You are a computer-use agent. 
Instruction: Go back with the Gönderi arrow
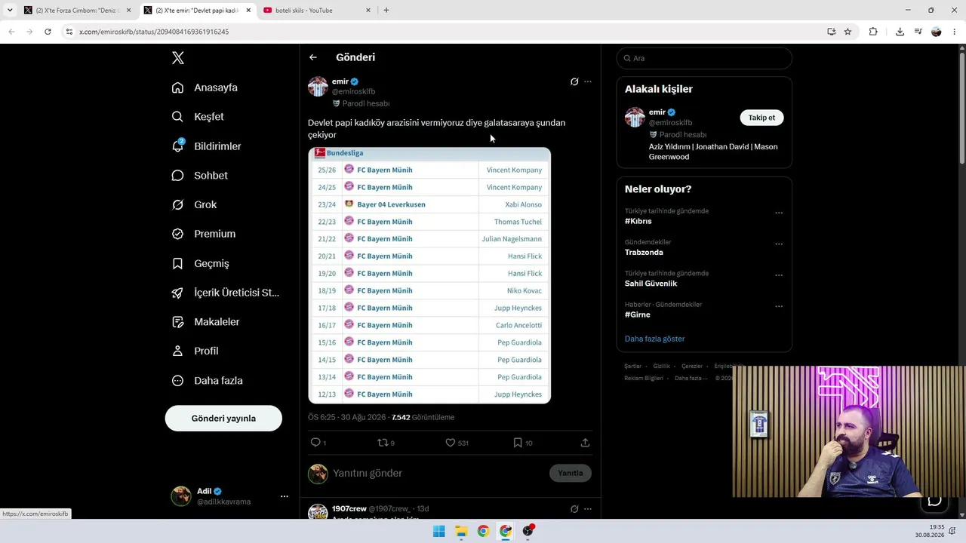point(313,57)
